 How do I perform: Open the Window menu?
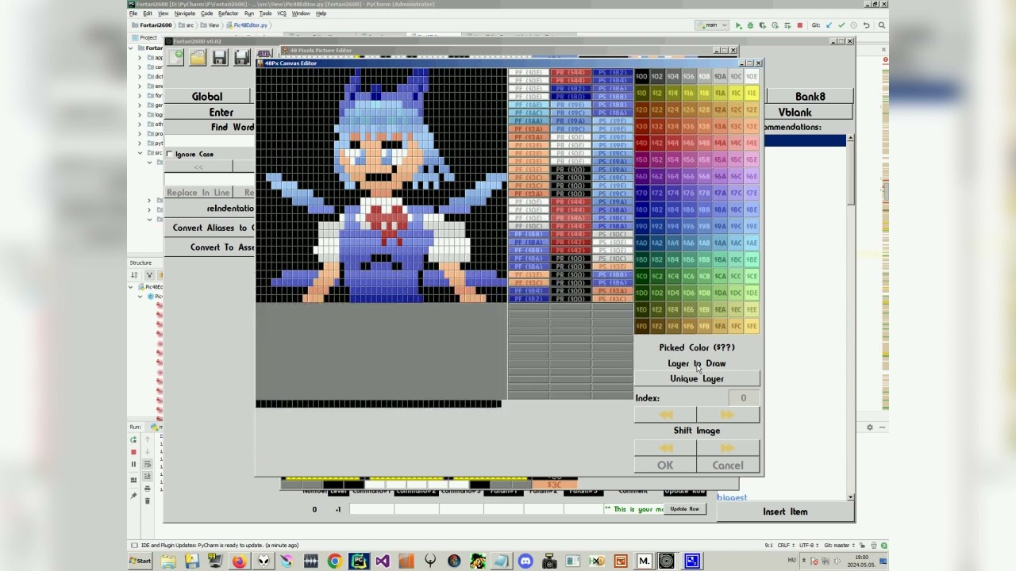coord(301,13)
